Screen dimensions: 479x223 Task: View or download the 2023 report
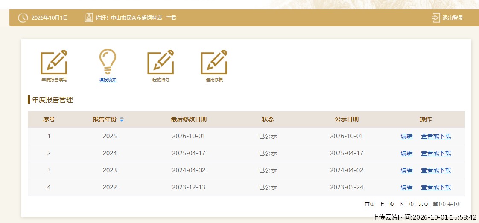coord(436,170)
